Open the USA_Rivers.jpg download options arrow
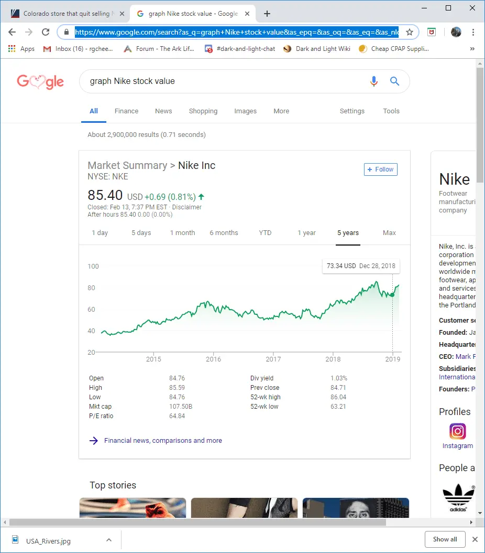The image size is (485, 553). 109,539
